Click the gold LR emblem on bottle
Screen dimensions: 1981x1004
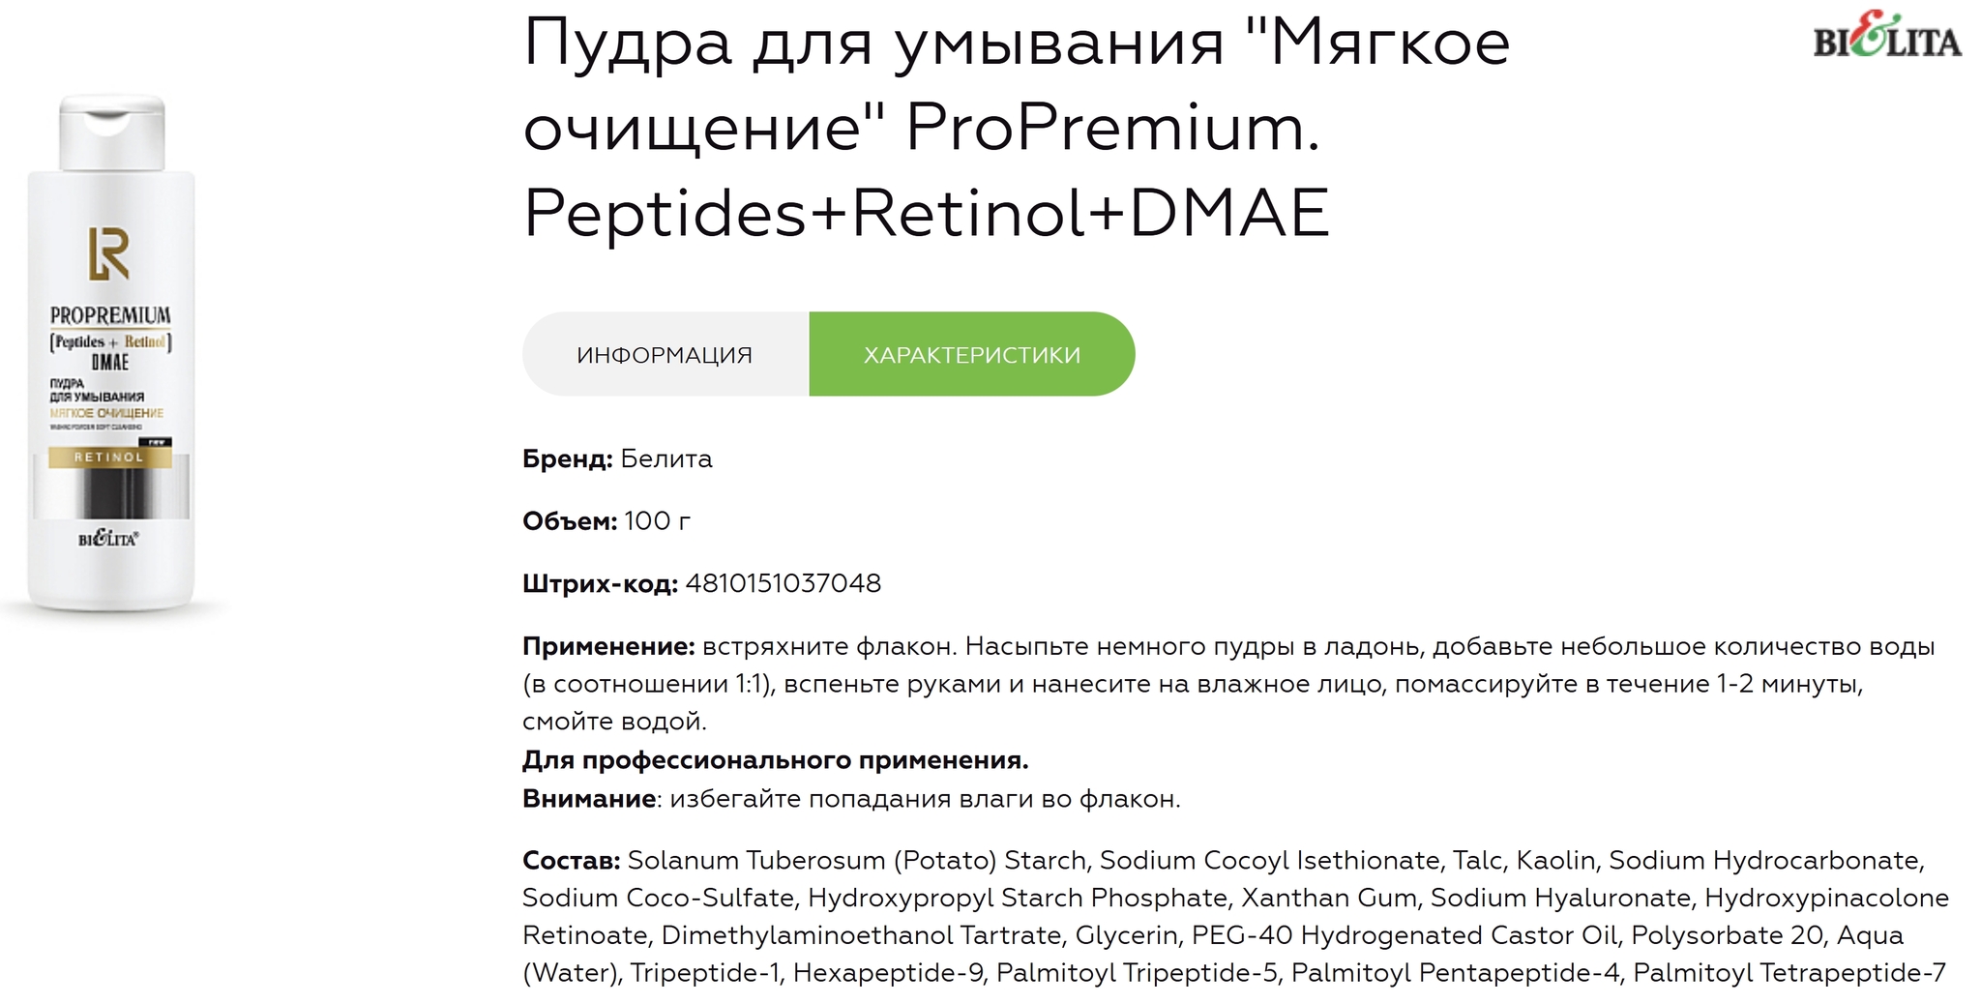point(109,254)
